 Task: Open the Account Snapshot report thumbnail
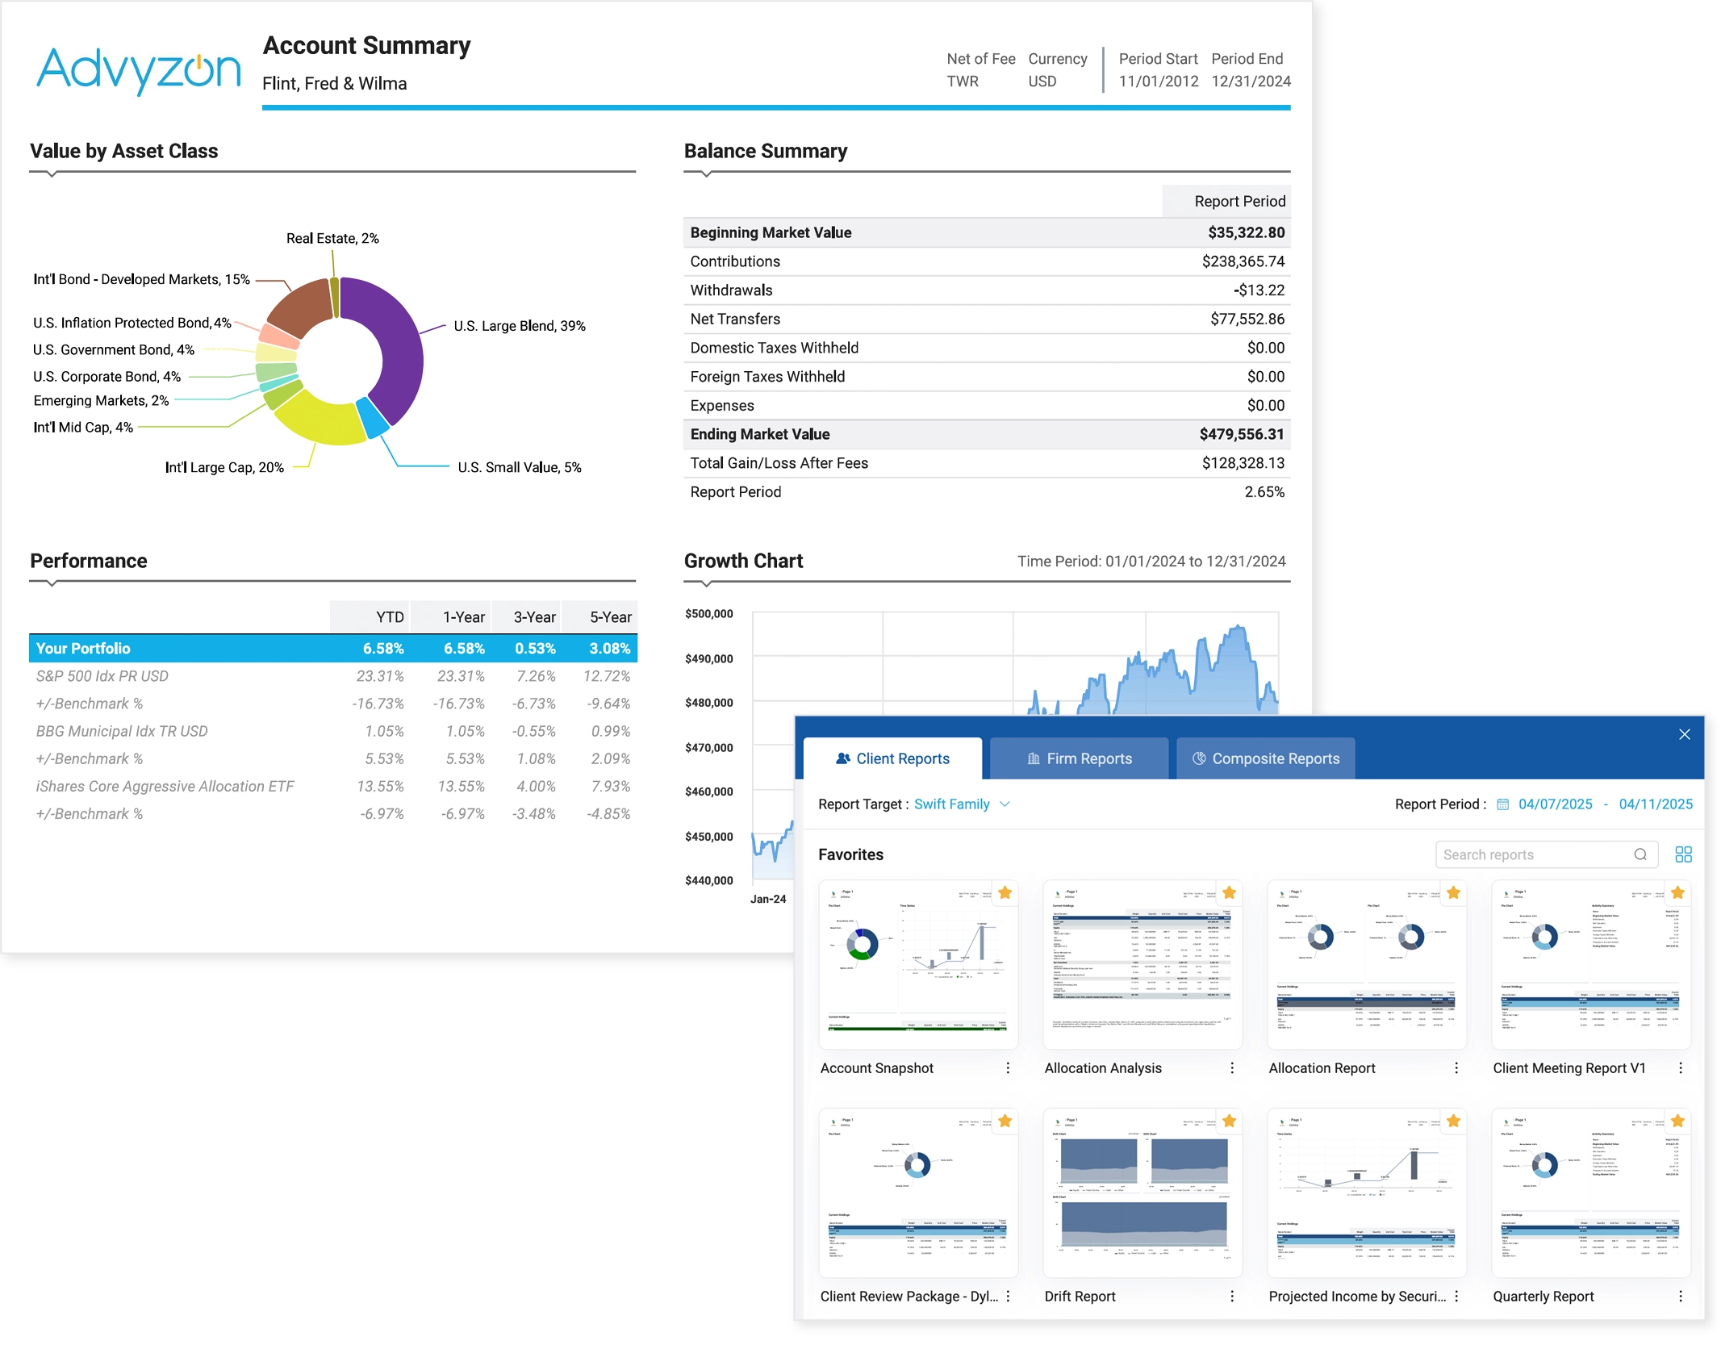[918, 964]
